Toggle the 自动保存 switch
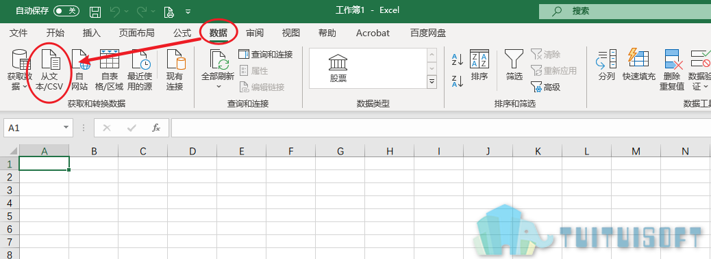The height and width of the screenshot is (259, 711). (66, 11)
